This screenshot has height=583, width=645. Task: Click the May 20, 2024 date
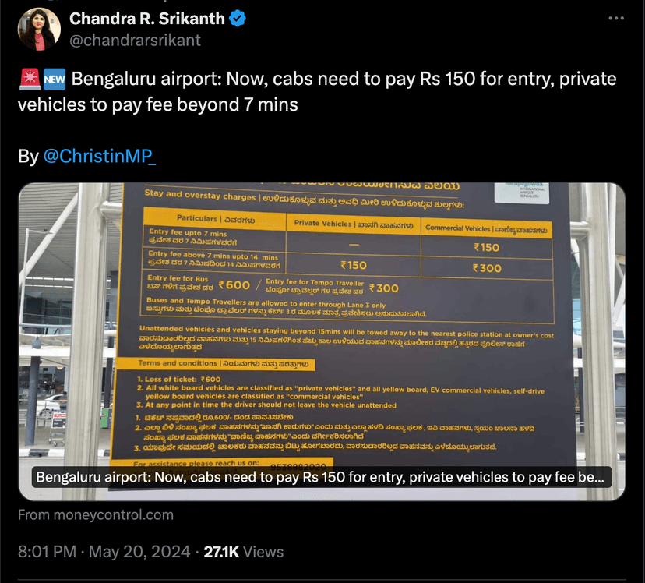(139, 552)
